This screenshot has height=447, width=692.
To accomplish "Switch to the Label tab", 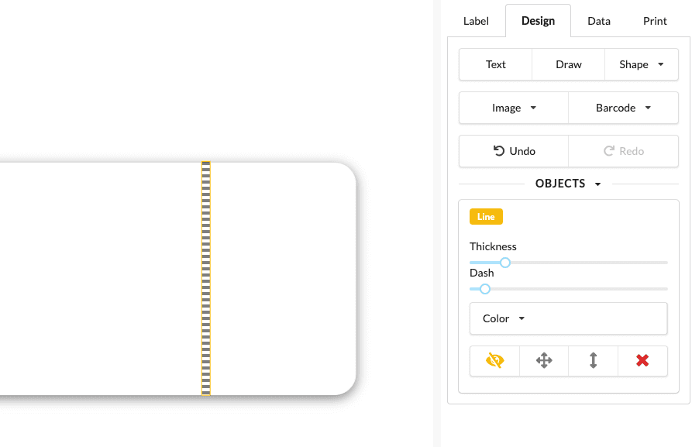I will point(476,21).
